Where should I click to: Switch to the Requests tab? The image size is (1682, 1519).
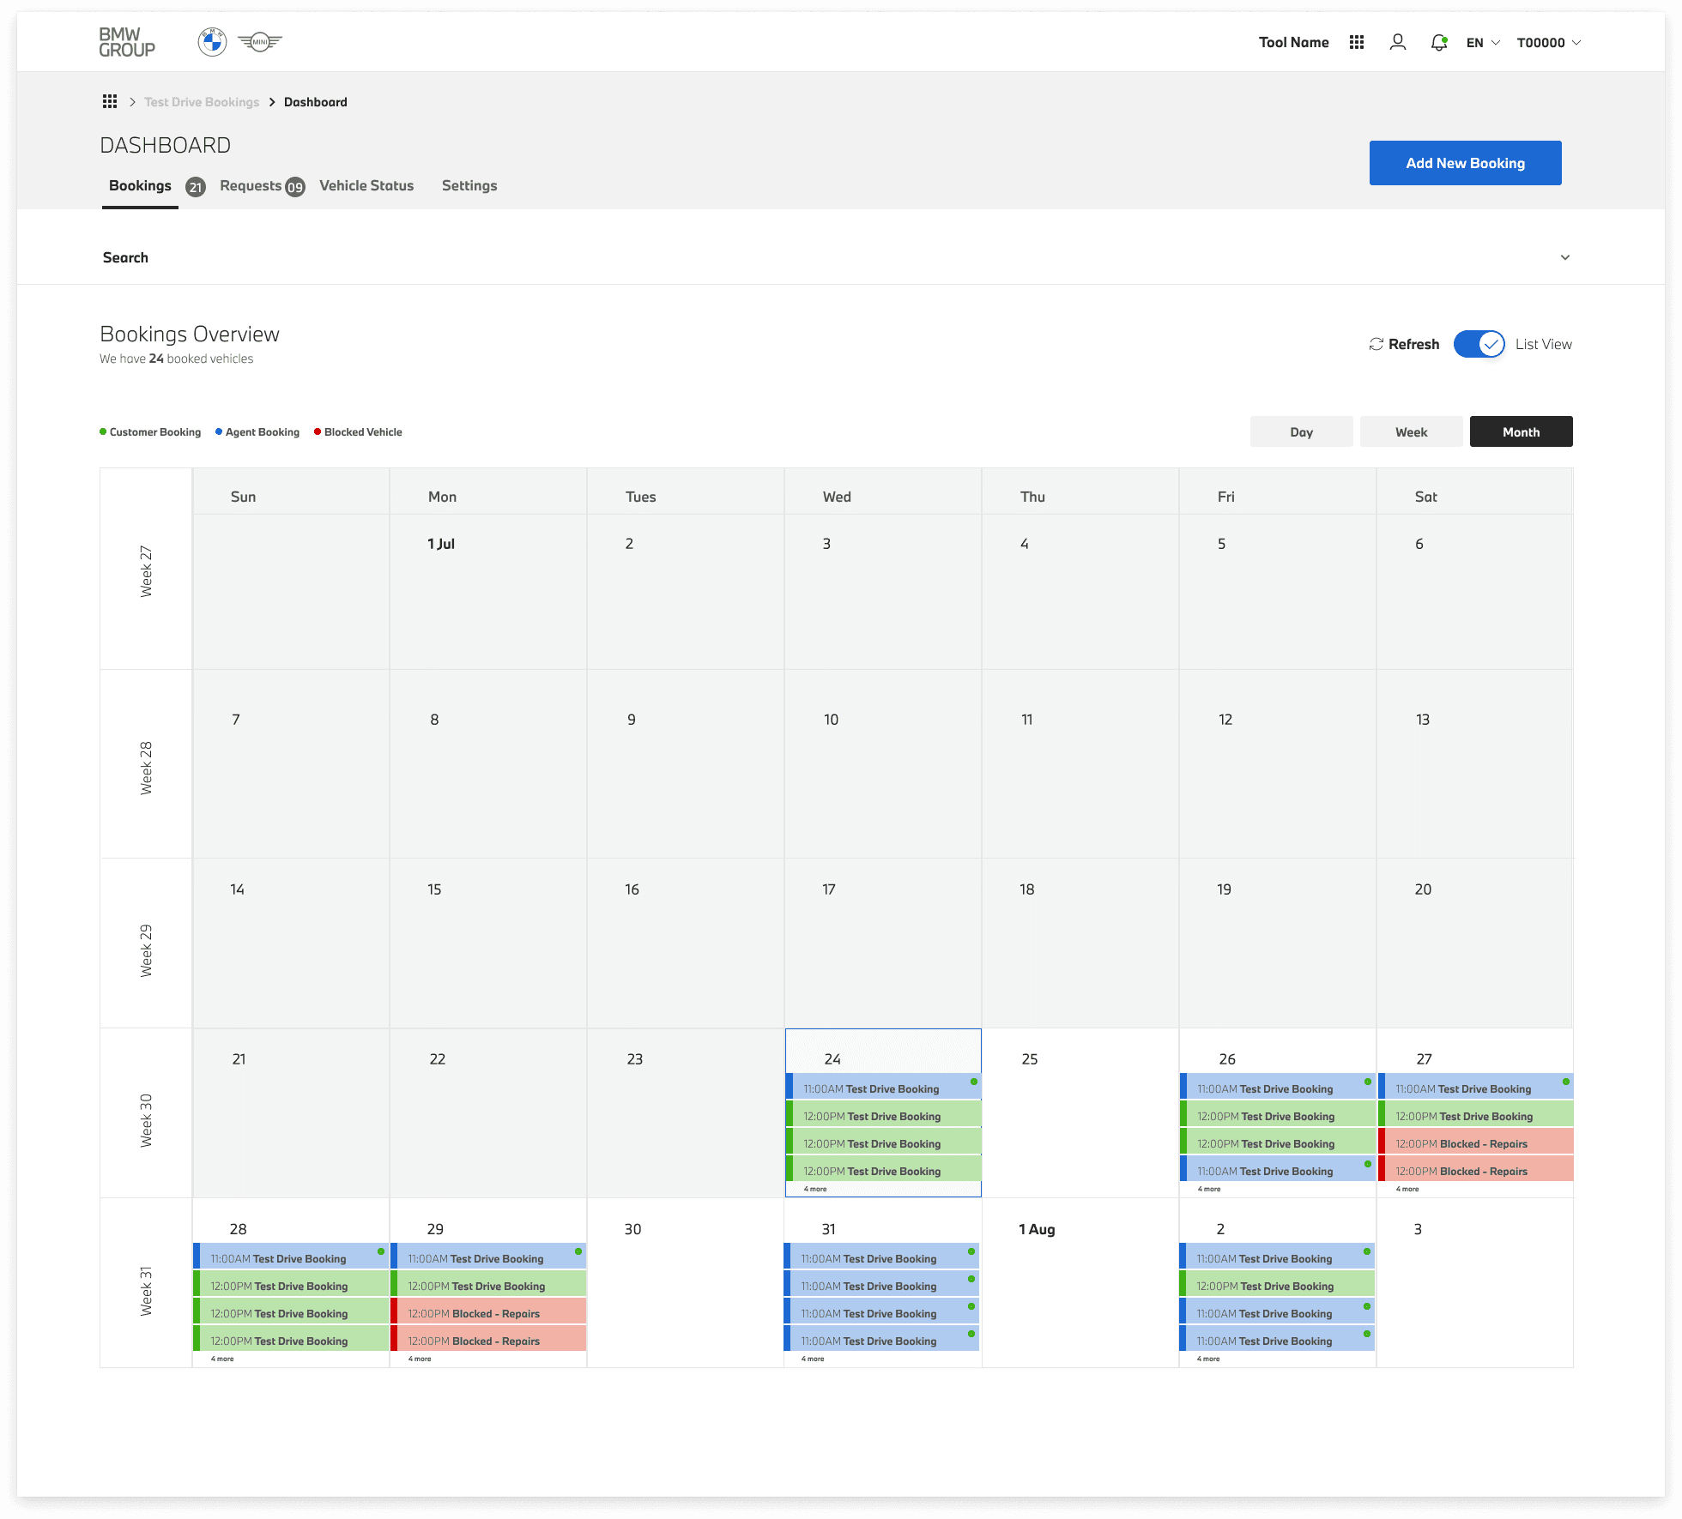(x=251, y=185)
